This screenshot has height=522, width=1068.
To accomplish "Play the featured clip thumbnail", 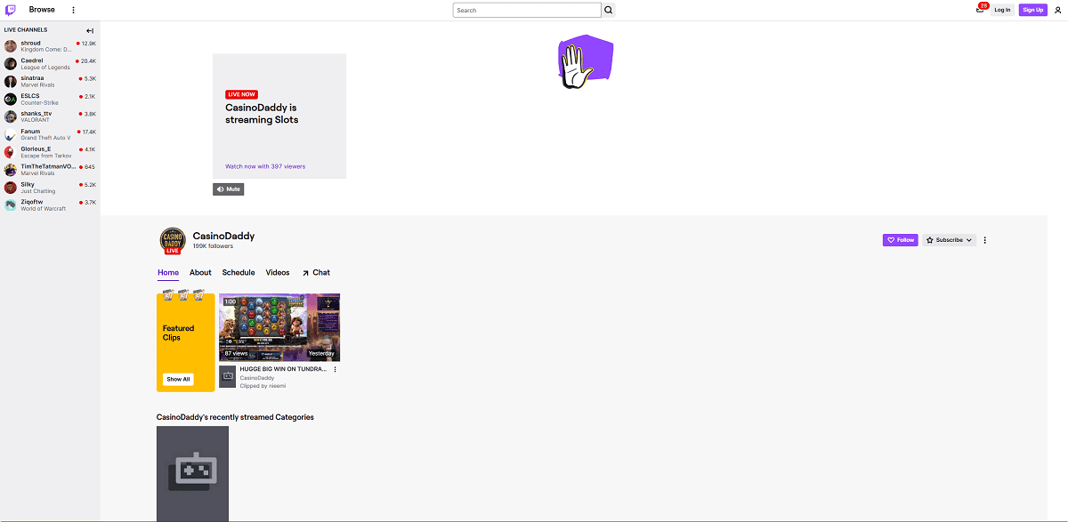I will (x=279, y=327).
